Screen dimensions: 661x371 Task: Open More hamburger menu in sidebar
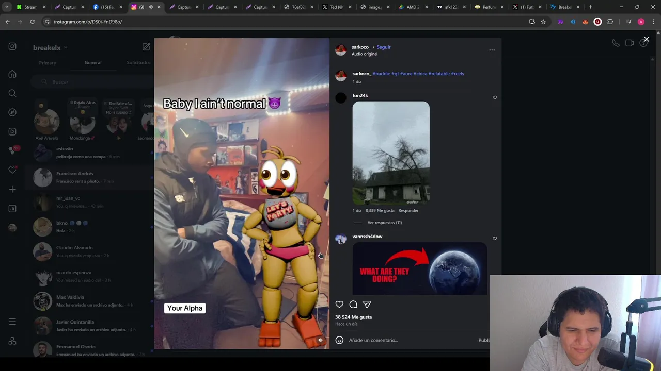tap(12, 322)
